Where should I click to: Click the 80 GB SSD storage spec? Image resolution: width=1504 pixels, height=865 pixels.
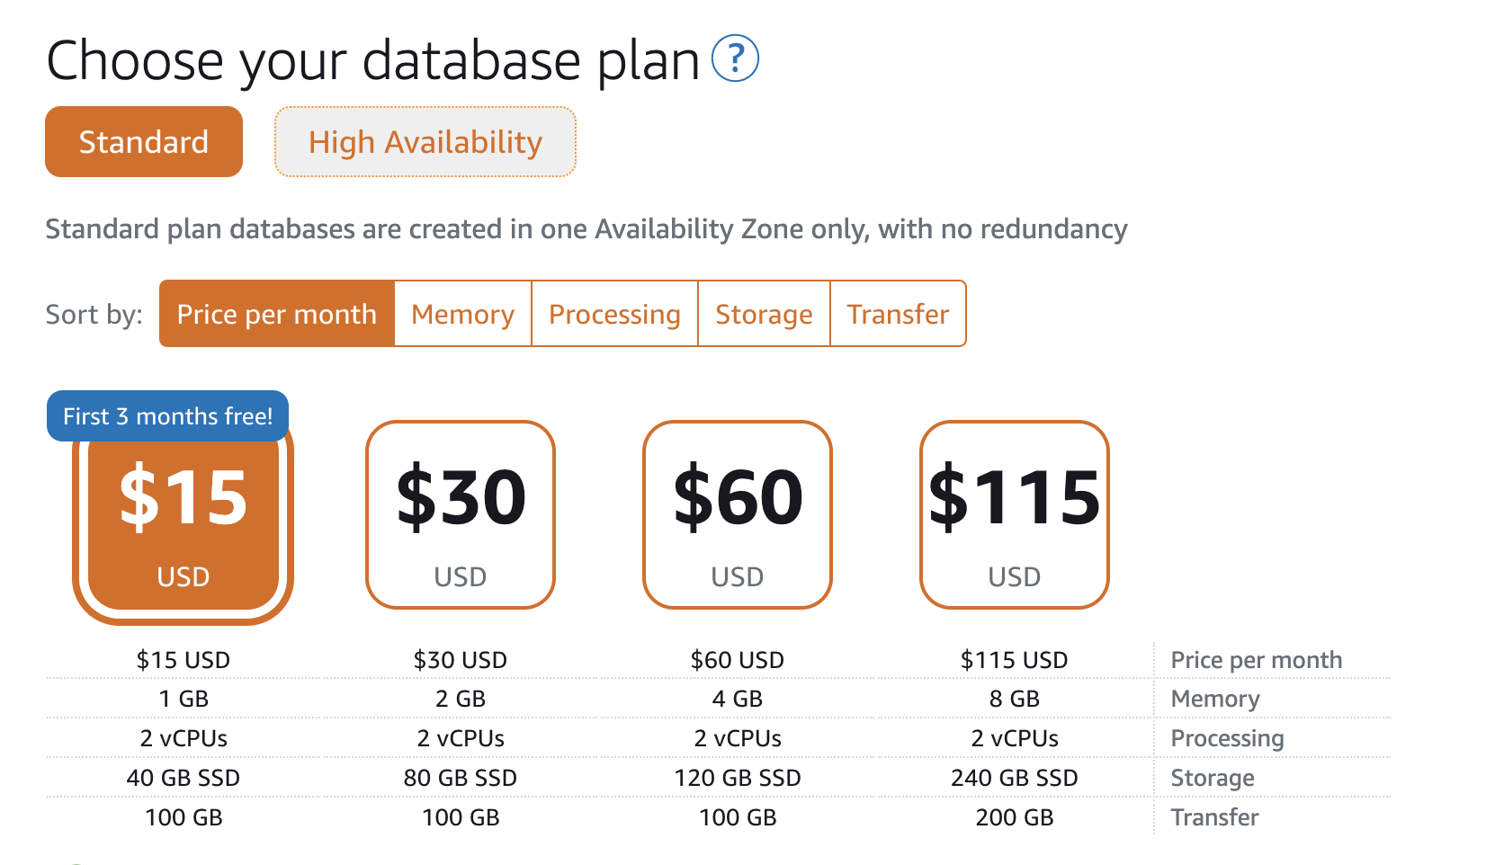click(x=461, y=778)
